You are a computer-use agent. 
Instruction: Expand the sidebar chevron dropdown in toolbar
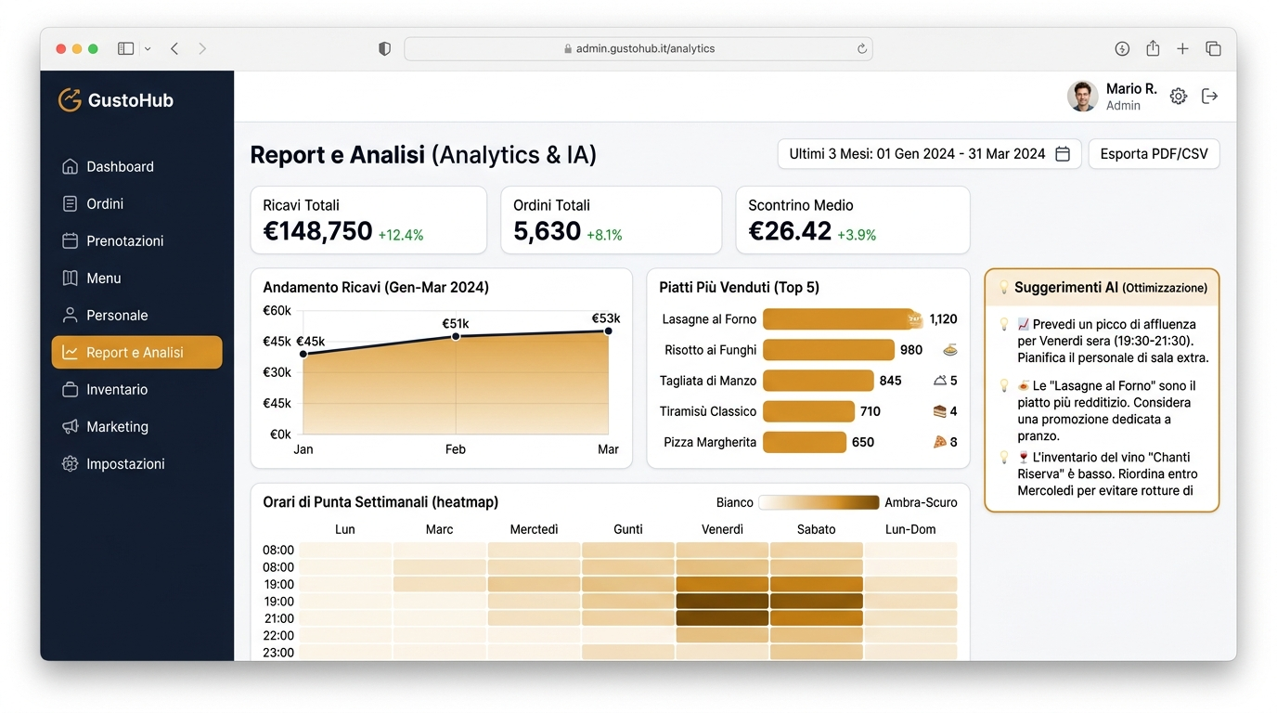148,48
